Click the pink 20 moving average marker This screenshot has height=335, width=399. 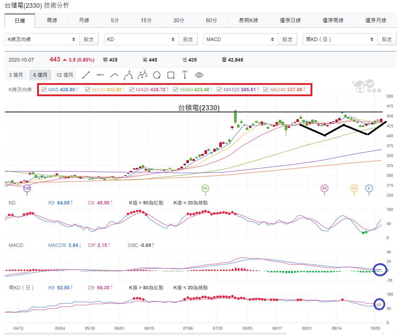point(324,189)
